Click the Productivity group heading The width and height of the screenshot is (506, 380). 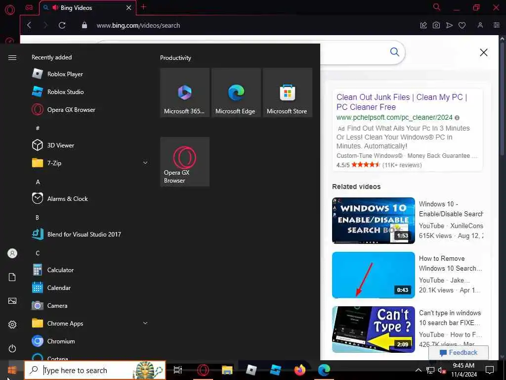click(175, 58)
